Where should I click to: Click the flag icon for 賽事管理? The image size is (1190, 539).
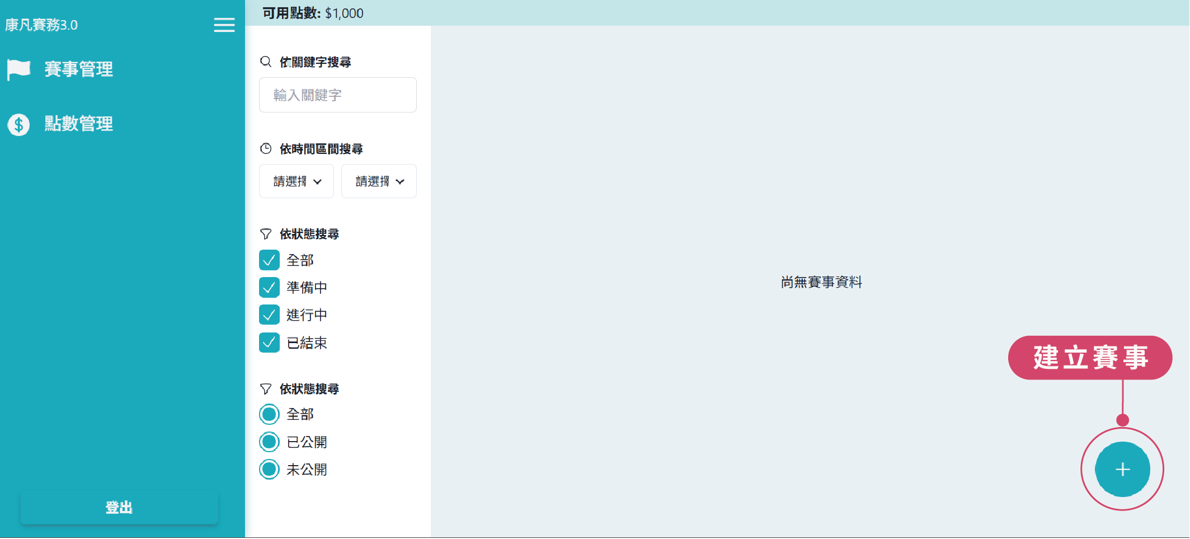point(18,69)
